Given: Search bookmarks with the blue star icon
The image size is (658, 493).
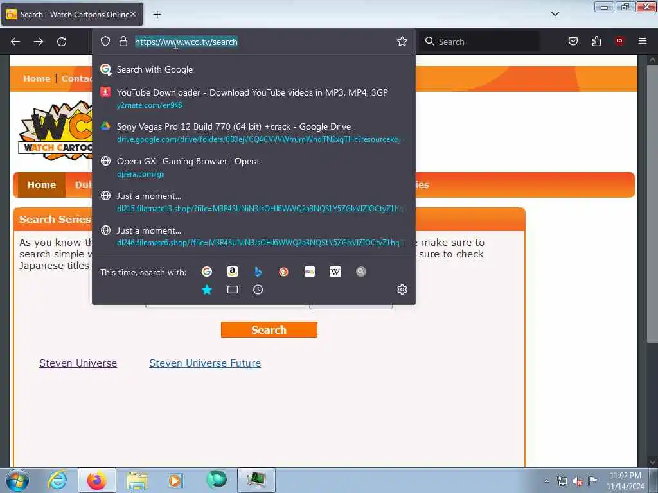Looking at the screenshot, I should click(207, 290).
